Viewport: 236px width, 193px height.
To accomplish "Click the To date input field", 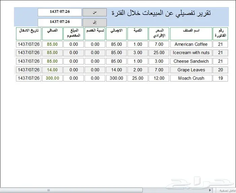I will point(60,22).
